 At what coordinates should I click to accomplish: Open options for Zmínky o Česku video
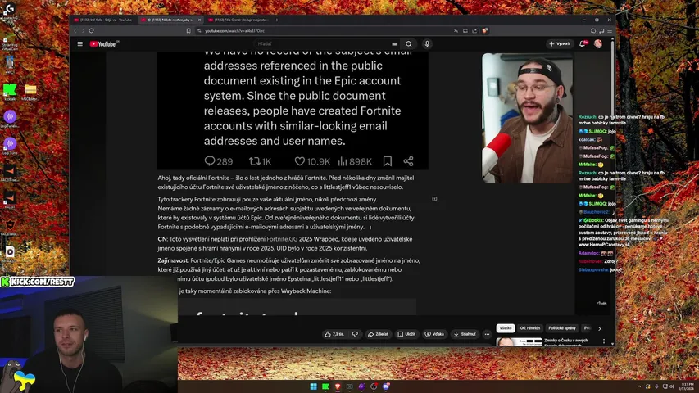[x=604, y=341]
